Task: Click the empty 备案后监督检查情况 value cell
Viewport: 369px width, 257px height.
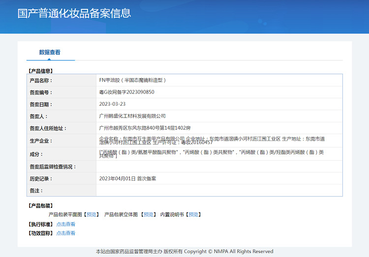Action: click(219, 167)
